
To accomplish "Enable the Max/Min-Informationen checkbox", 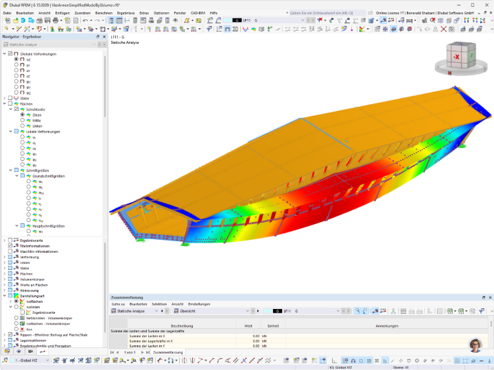I will (x=10, y=251).
